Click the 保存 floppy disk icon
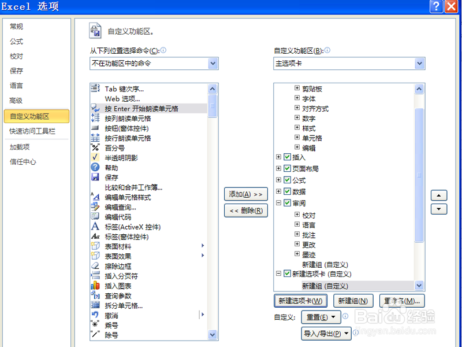Screen dimensions: 462x347 [x=95, y=177]
